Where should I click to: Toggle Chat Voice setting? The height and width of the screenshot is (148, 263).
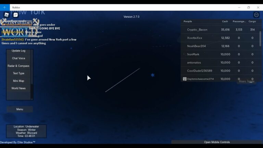[18, 58]
